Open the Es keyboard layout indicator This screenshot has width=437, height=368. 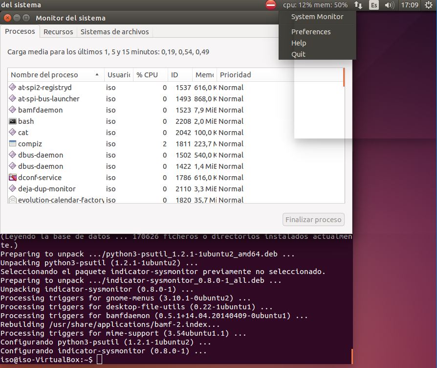pyautogui.click(x=373, y=5)
